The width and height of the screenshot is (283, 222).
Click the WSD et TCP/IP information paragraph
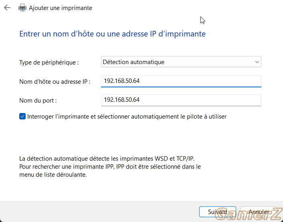[x=110, y=167]
